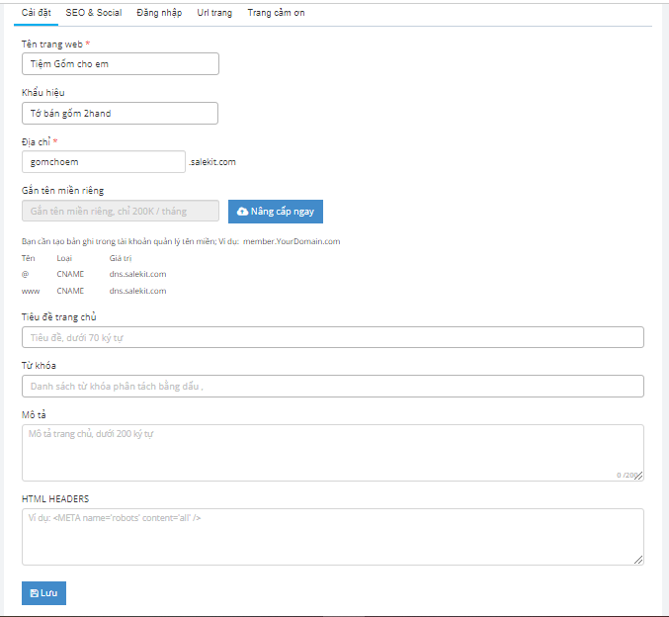Click the Tên trang web input field
The height and width of the screenshot is (617, 669).
(x=120, y=64)
